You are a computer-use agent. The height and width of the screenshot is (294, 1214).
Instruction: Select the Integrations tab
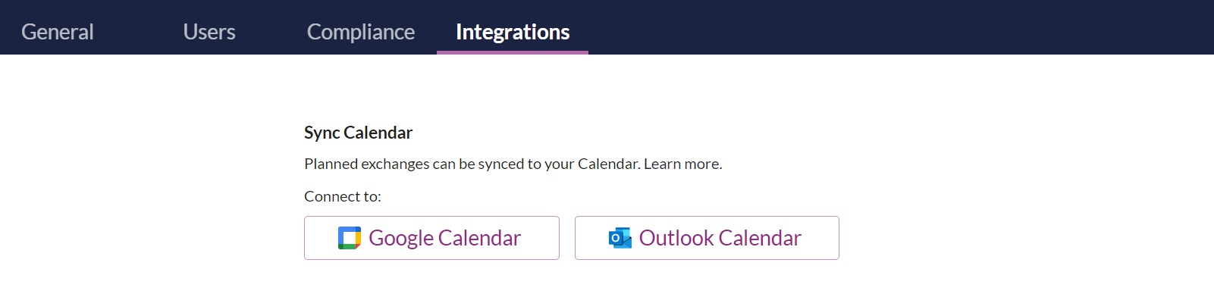(x=513, y=32)
